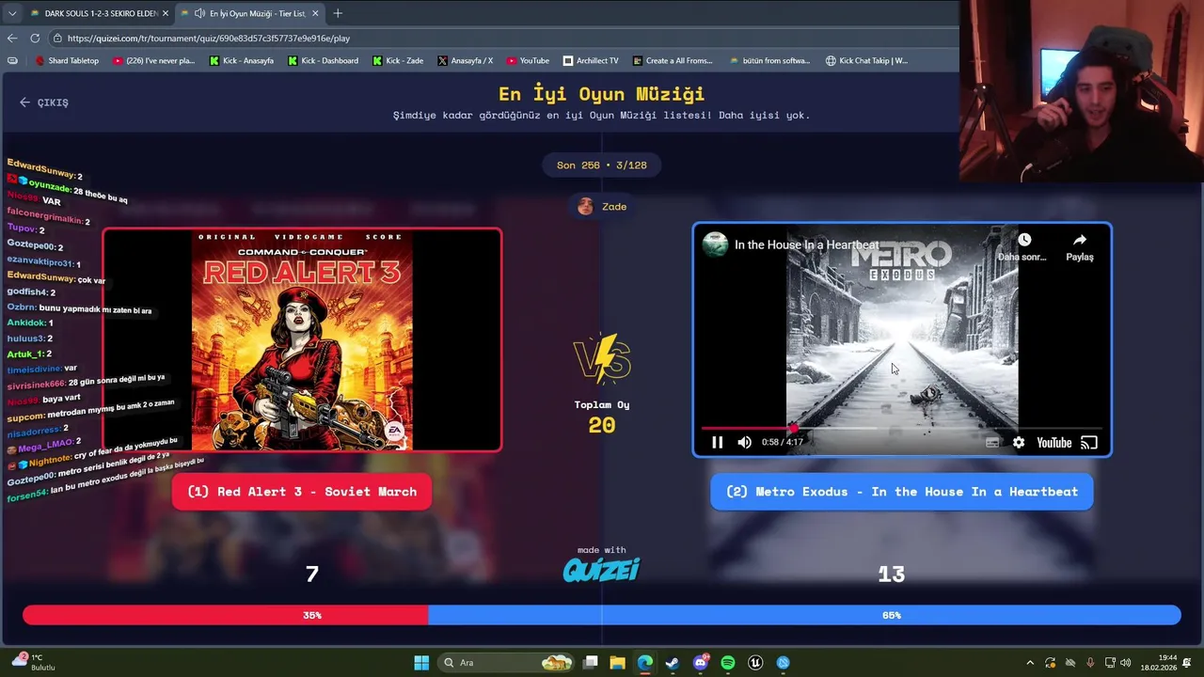This screenshot has height=677, width=1204.
Task: Switch to Microsoft Edge on the taskbar
Action: [x=644, y=663]
